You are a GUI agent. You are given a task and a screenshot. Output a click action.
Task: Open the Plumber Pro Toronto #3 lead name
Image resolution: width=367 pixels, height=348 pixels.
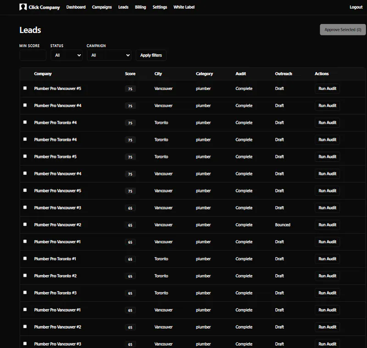(x=55, y=293)
